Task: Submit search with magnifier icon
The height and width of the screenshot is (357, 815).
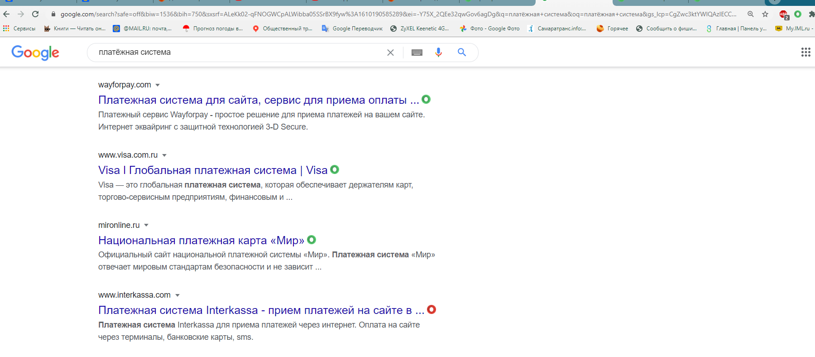Action: (x=462, y=52)
